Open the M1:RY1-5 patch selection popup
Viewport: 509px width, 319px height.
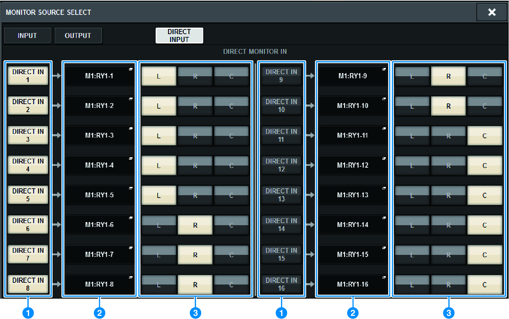(x=99, y=195)
